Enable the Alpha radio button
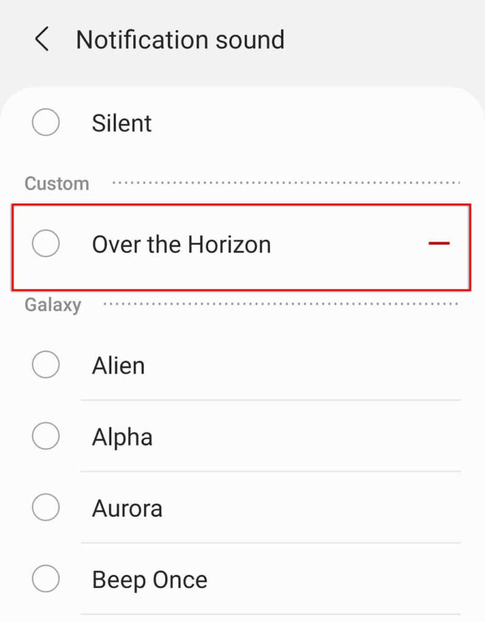Viewport: 485px width, 622px height. [x=46, y=436]
